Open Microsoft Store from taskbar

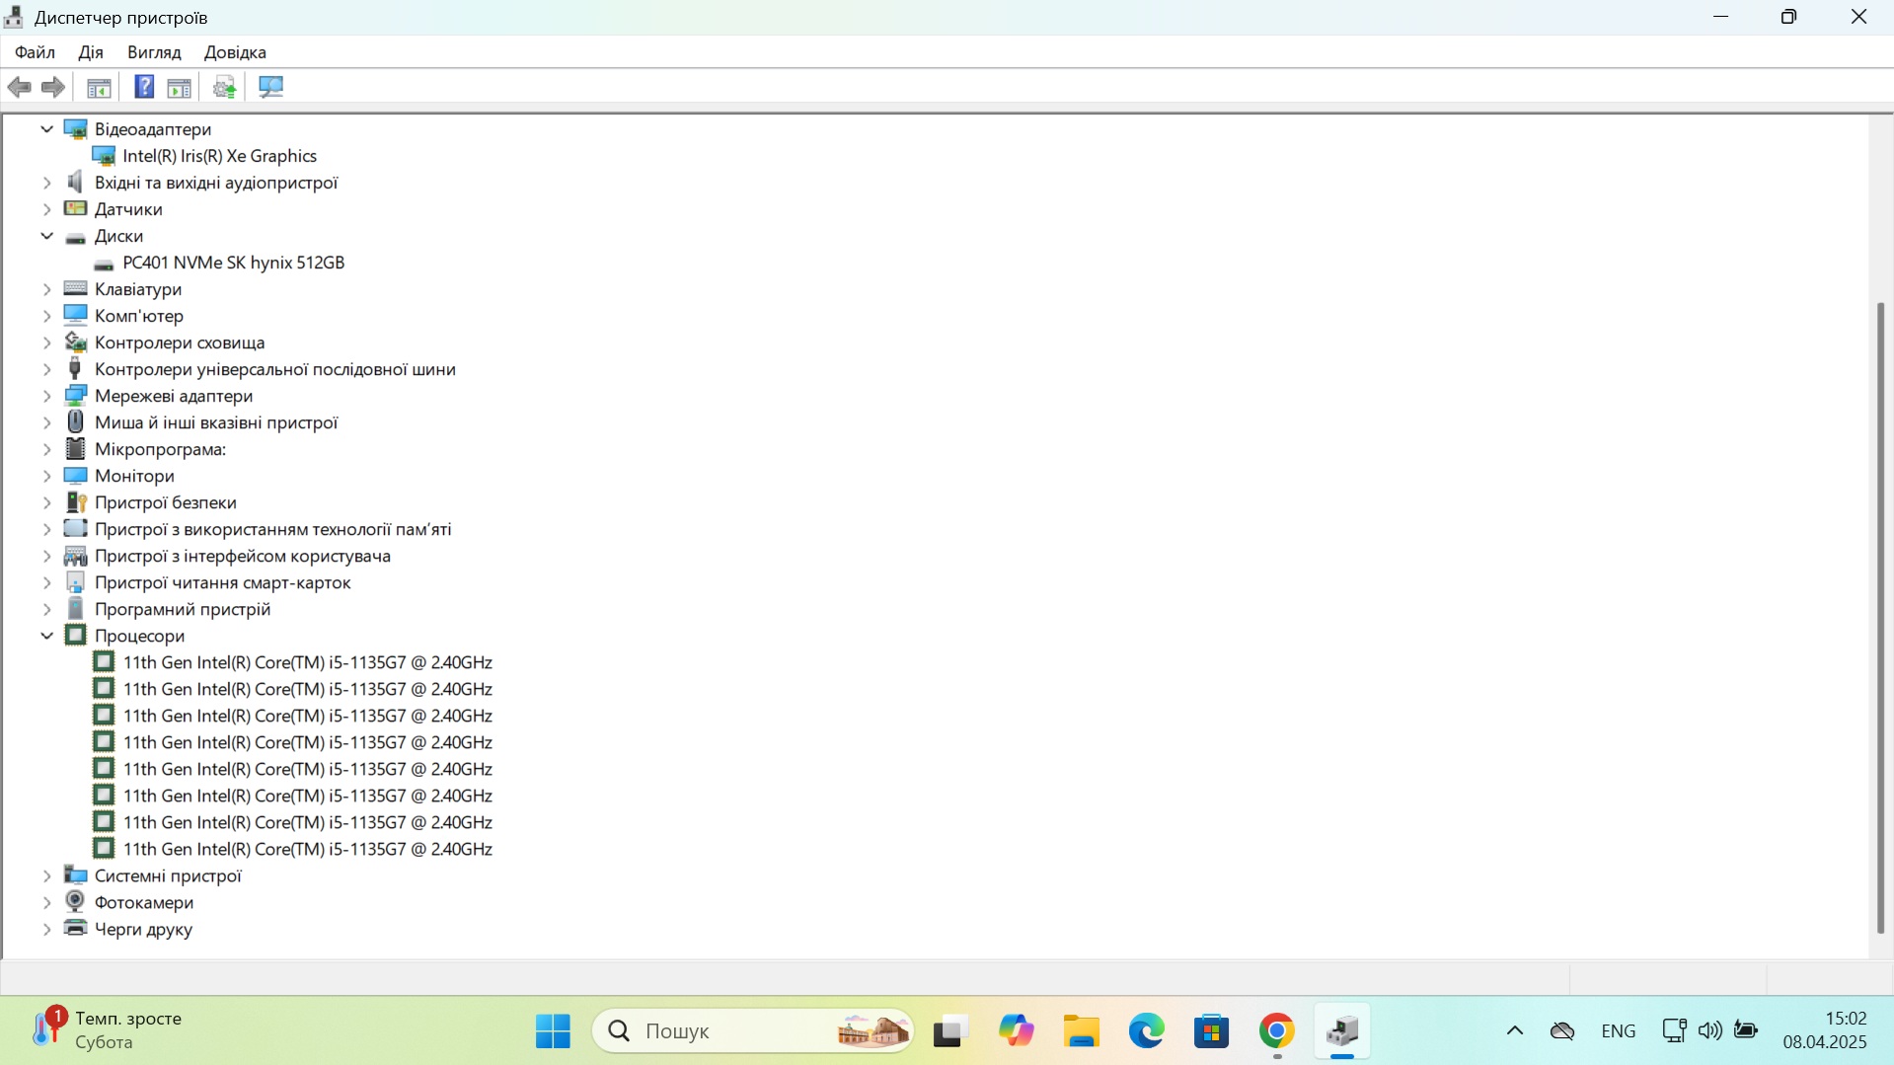tap(1212, 1031)
